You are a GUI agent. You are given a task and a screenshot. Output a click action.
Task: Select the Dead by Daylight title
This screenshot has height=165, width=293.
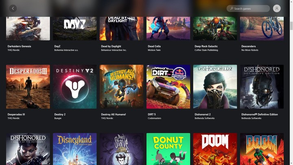[111, 46]
